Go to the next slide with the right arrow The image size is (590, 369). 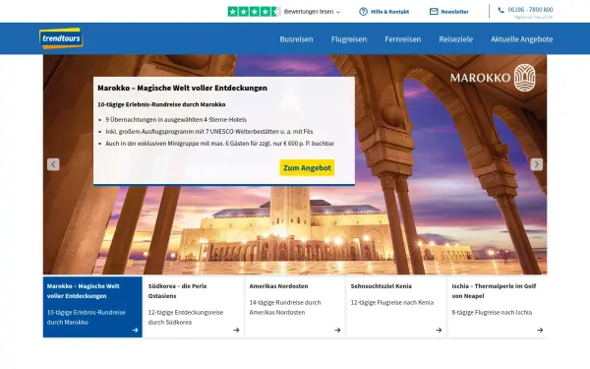point(537,164)
